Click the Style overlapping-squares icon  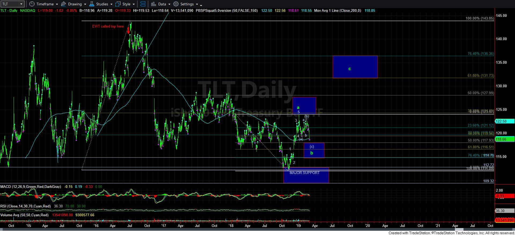point(118,4)
